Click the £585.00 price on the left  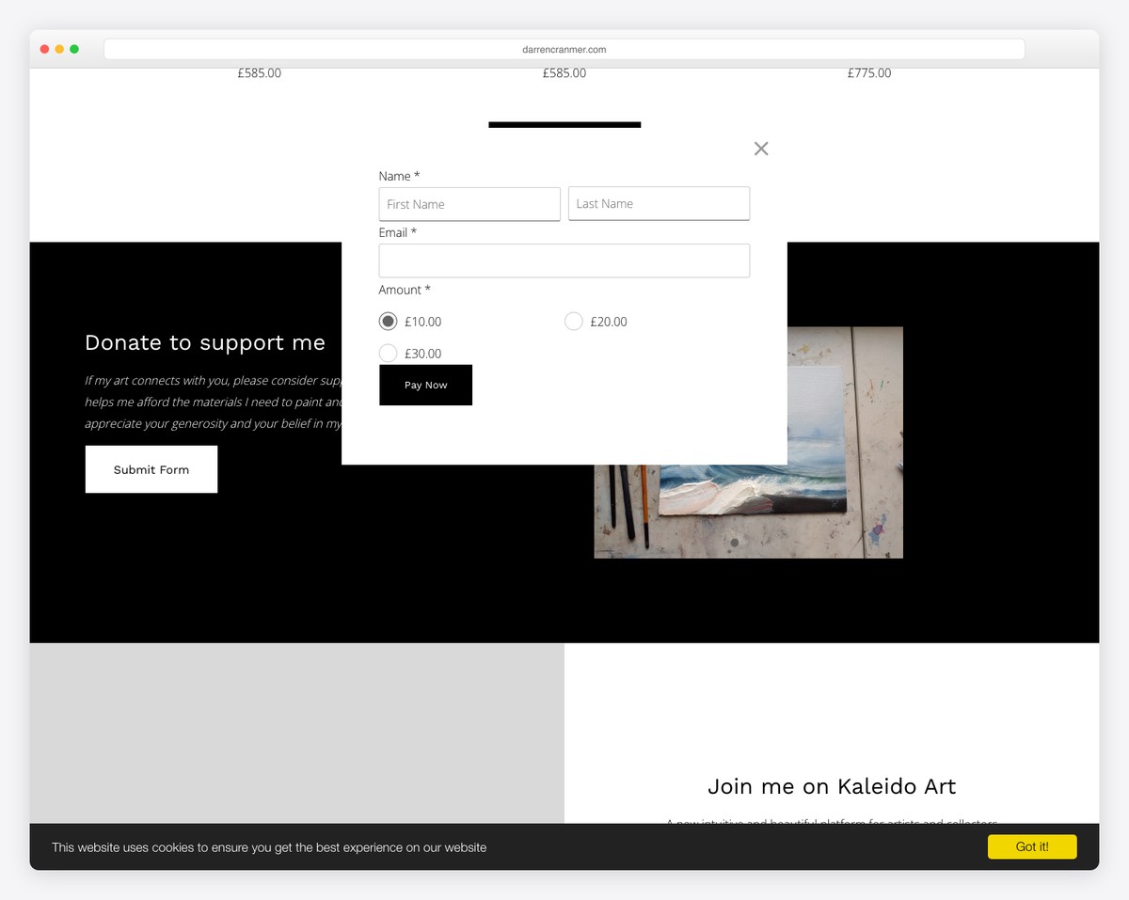pos(259,72)
